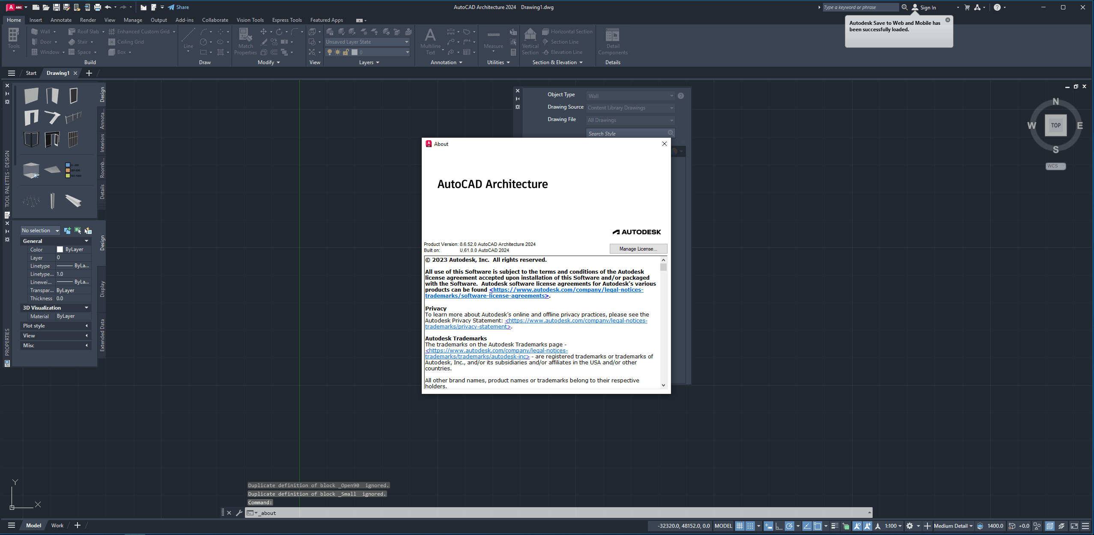Toggle object snap tracking in status bar
This screenshot has width=1094, height=535.
(807, 526)
